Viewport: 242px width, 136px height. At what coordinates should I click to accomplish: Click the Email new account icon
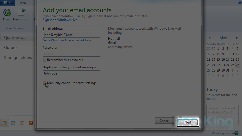[7, 14]
